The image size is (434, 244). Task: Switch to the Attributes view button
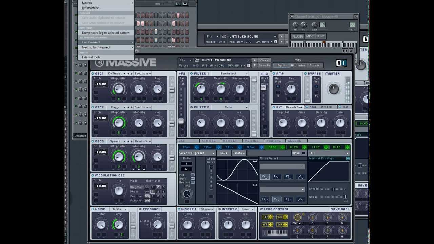point(298,65)
